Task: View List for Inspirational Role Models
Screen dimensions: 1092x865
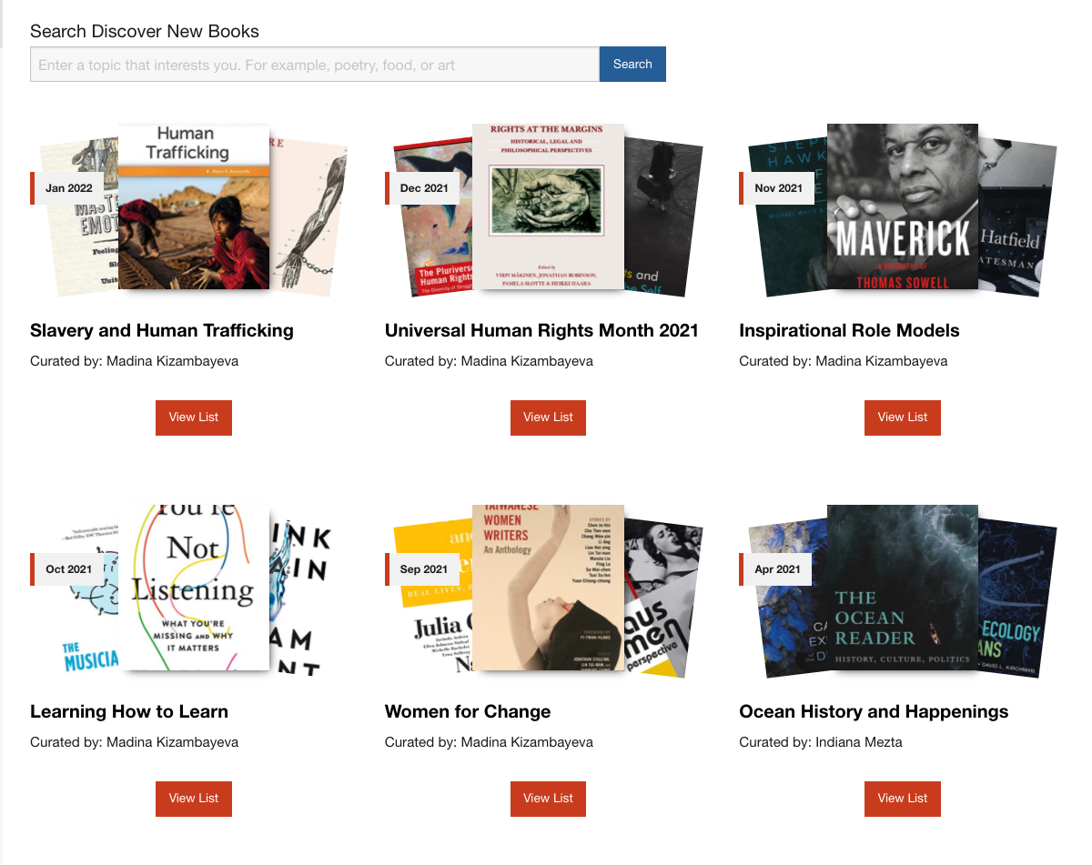Action: click(903, 417)
